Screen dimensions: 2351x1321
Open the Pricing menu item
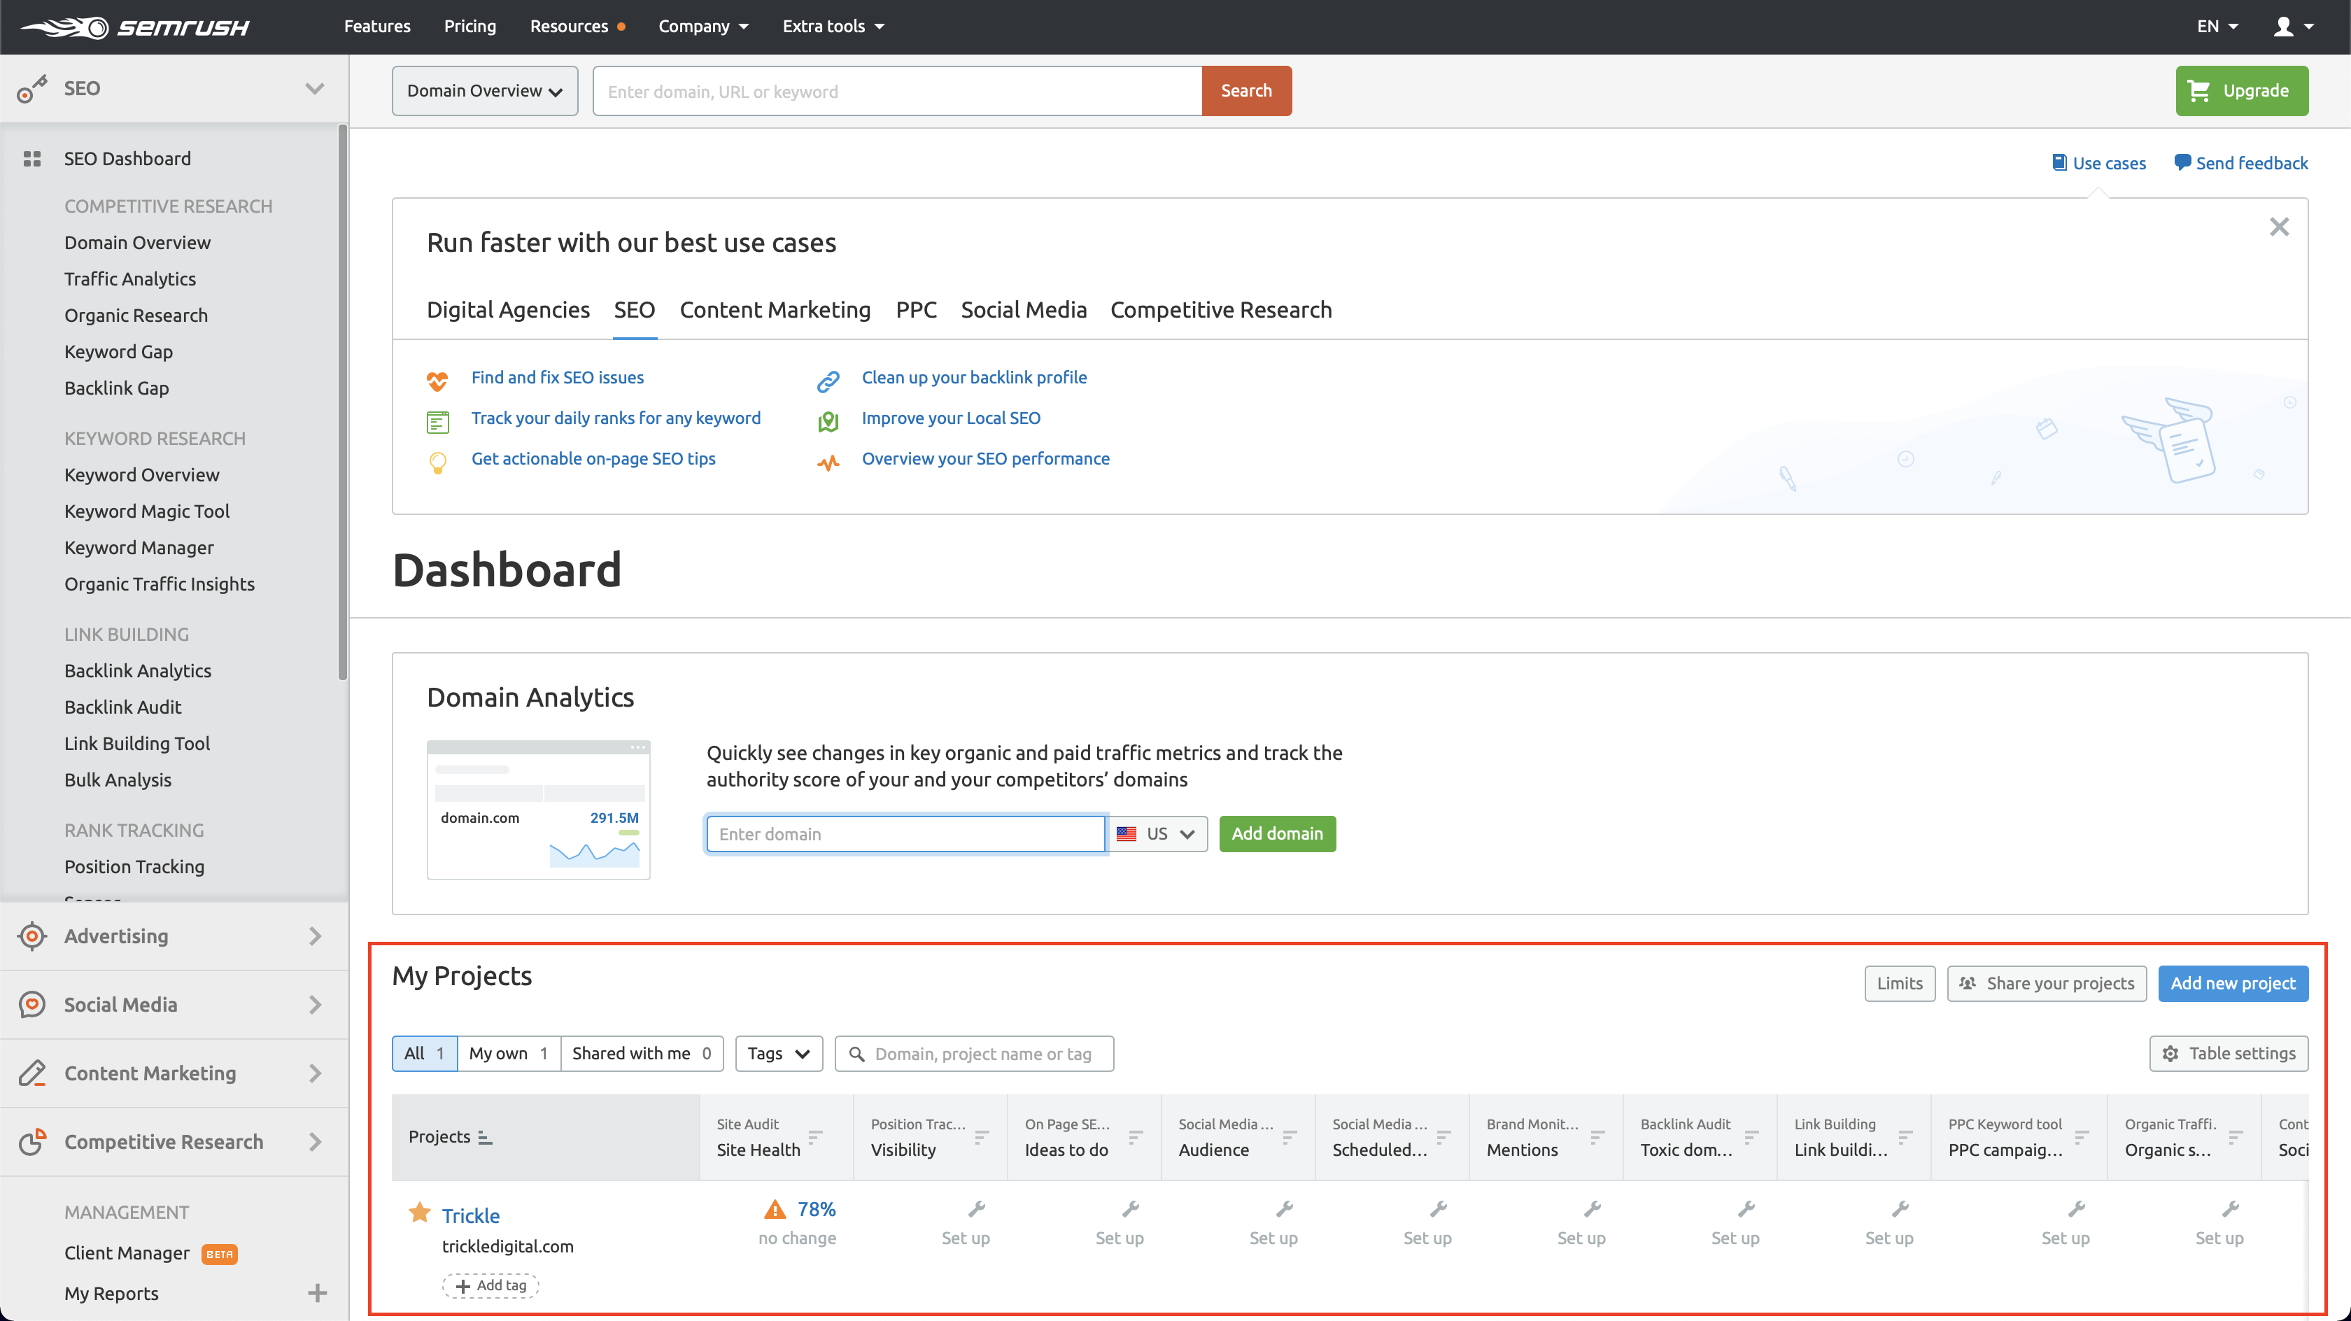tap(470, 27)
